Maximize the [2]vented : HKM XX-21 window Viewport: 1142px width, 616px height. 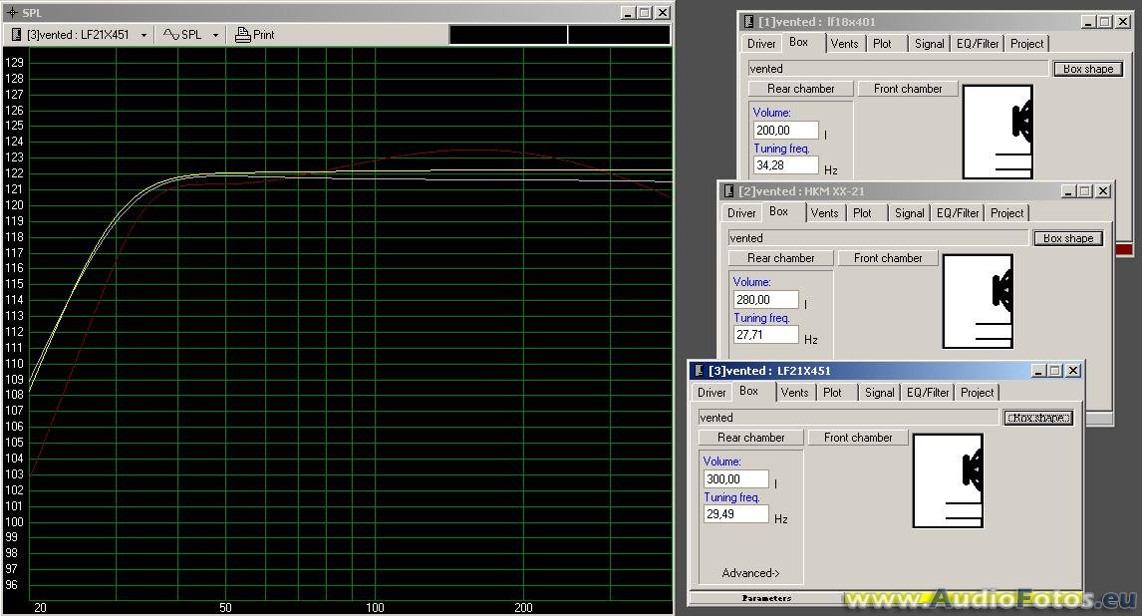coord(1085,190)
